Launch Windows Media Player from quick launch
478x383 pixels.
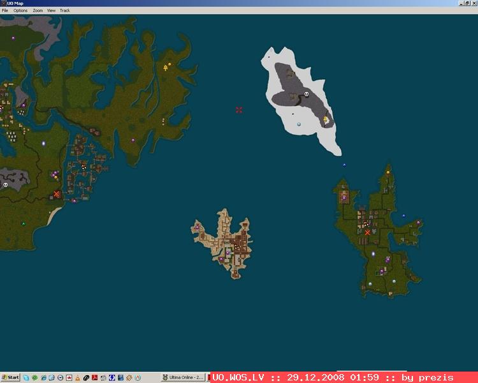tap(61, 377)
